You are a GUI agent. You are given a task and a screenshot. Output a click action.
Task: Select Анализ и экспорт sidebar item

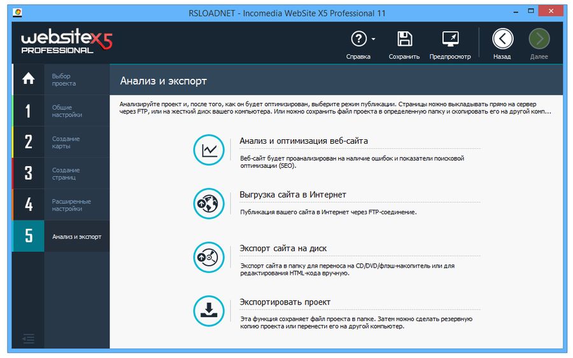click(x=77, y=237)
